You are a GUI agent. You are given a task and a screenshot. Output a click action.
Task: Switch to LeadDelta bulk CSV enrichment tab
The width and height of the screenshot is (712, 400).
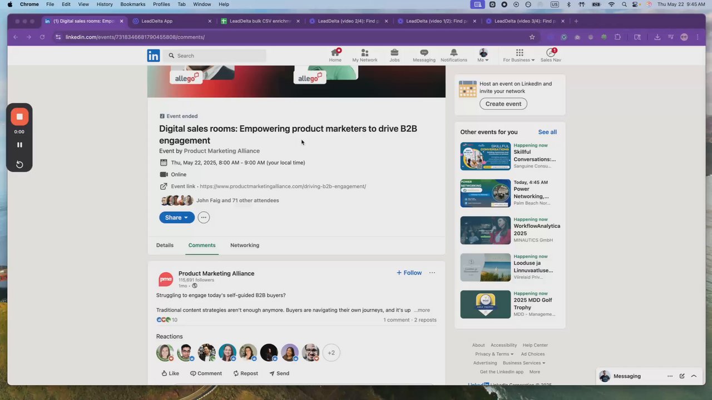click(x=260, y=21)
